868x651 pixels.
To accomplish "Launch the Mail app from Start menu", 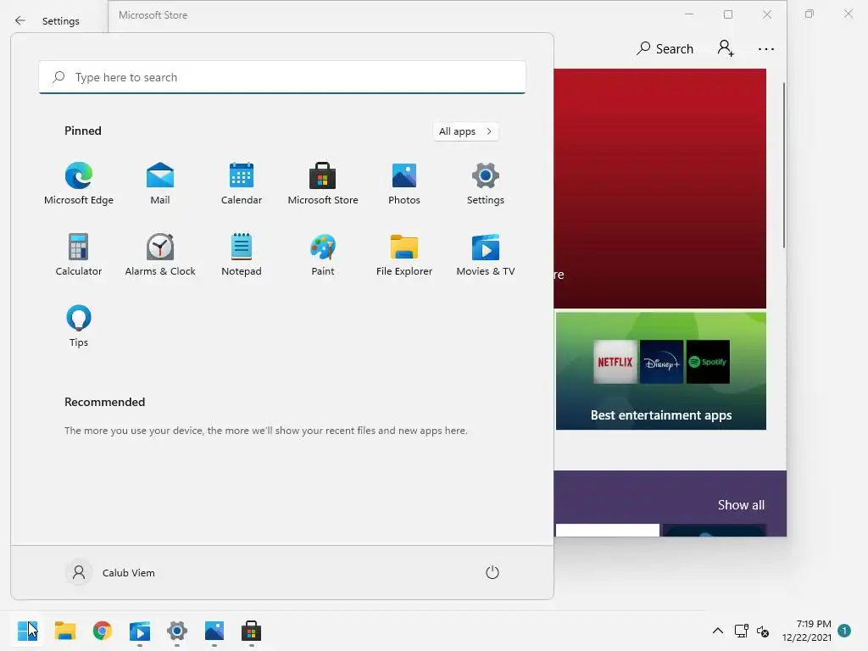I will pos(160,183).
